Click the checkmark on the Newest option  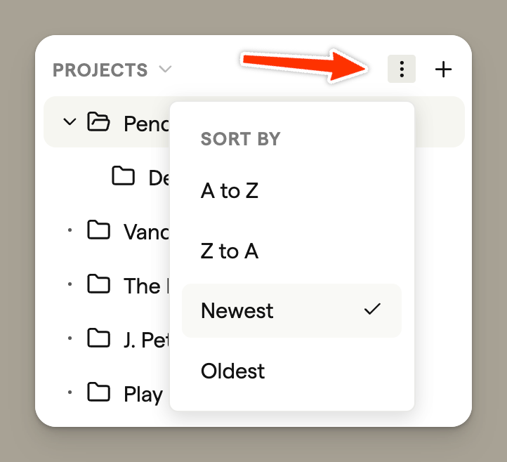point(372,310)
